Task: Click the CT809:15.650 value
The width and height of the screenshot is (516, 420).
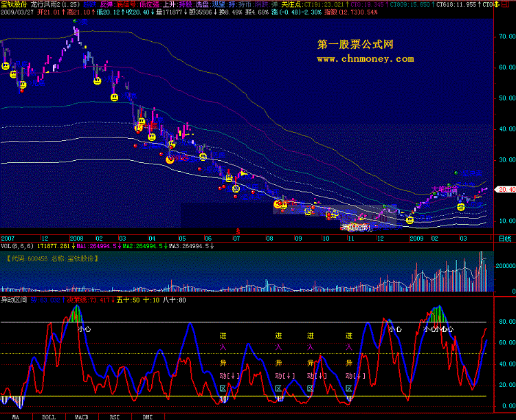Action: tap(410, 5)
